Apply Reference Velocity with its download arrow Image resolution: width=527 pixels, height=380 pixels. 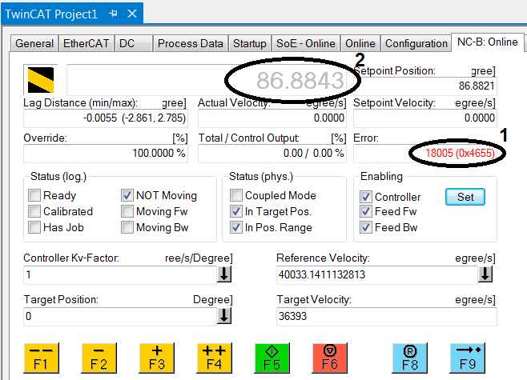point(485,274)
